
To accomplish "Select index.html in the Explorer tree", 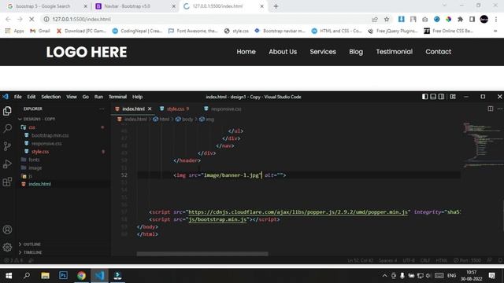I will (39, 184).
